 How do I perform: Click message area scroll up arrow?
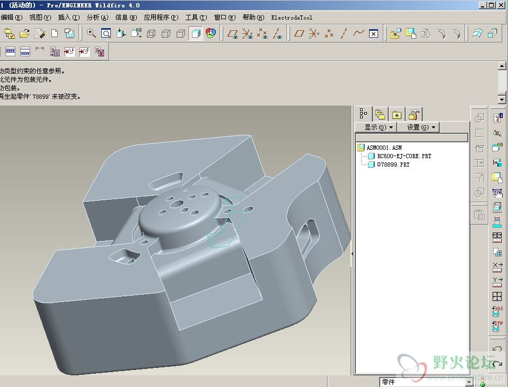[502, 66]
